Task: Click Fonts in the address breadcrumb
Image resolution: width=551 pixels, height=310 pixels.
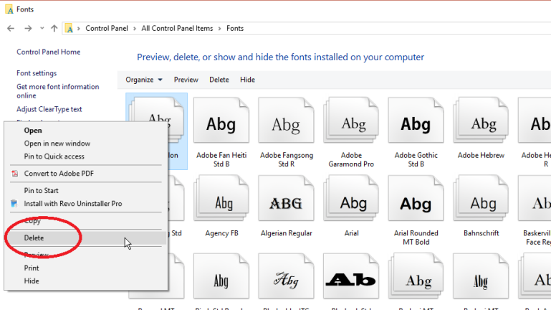Action: pos(235,29)
